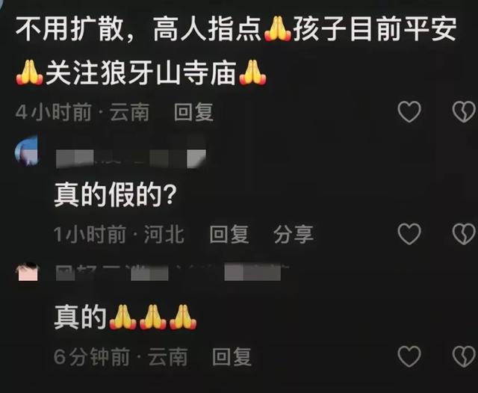Screen dimensions: 478x393
Task: Dislike the '真的假的?' reply
Action: click(x=464, y=234)
